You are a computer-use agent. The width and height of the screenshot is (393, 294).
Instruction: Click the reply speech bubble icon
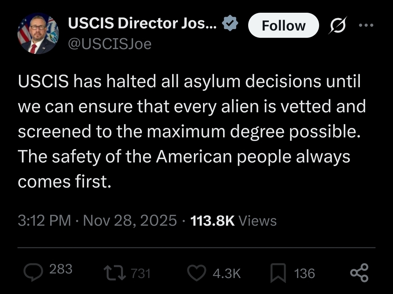tap(33, 272)
